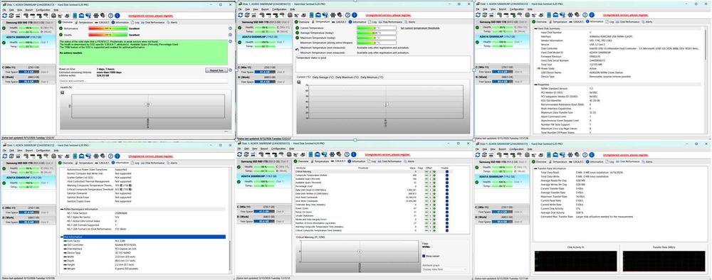The width and height of the screenshot is (712, 280).
Task: Open the Attribute graph dropdown in the S.M.A.R.T. window
Action: (444, 269)
